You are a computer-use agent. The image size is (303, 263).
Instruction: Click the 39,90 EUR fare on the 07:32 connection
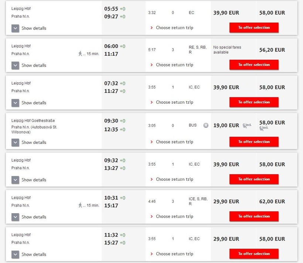[226, 87]
